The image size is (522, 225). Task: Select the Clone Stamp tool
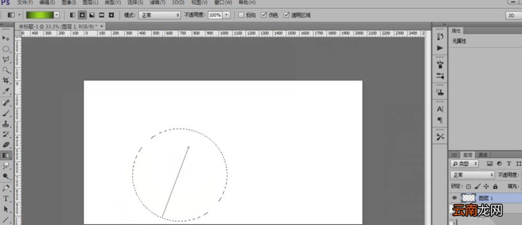tap(6, 124)
